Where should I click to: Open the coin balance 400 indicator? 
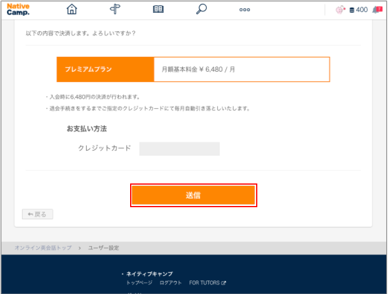click(x=359, y=10)
